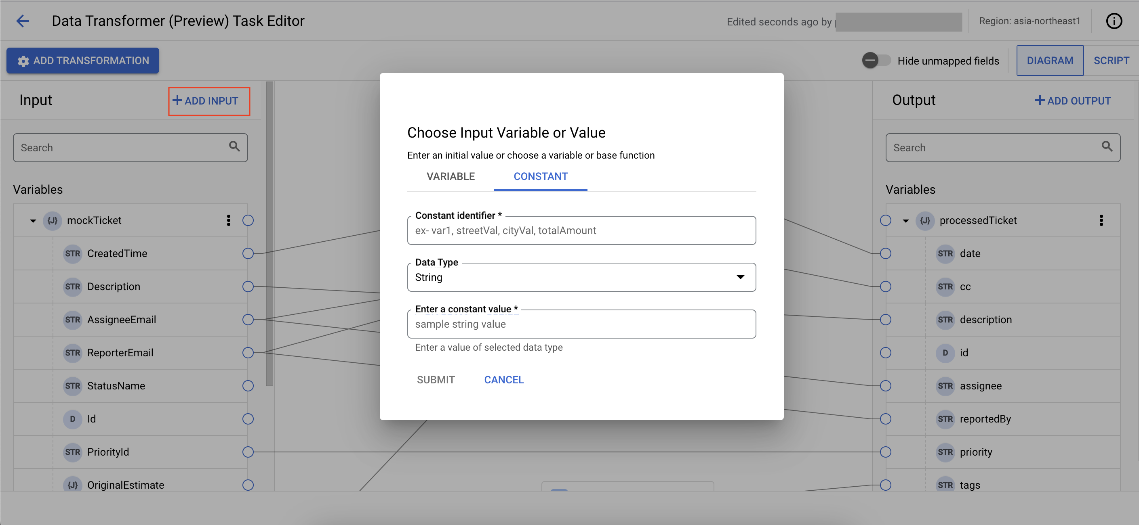Select the VARIABLE tab in the dialog

coord(451,176)
